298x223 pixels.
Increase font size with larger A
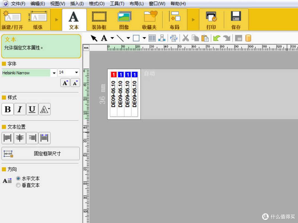click(x=65, y=83)
